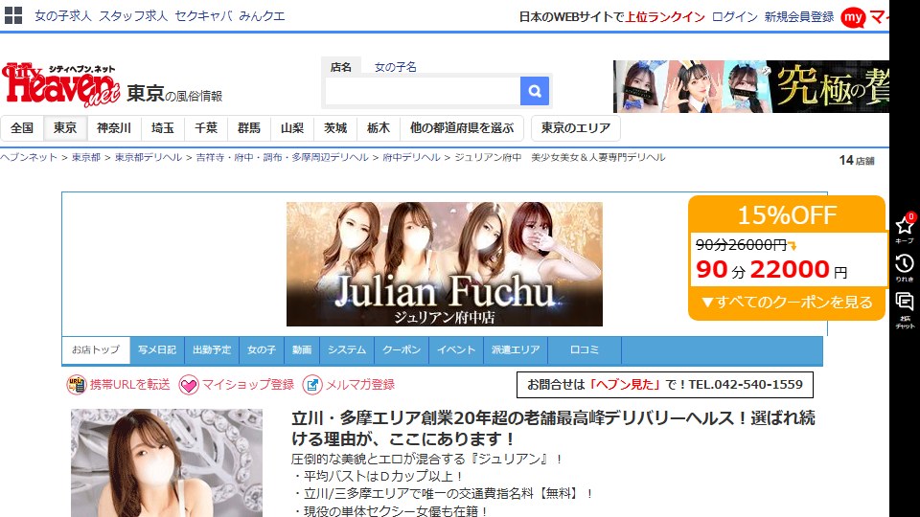Click the pink heart マイショップ登録 icon
Image resolution: width=920 pixels, height=517 pixels.
(x=189, y=385)
